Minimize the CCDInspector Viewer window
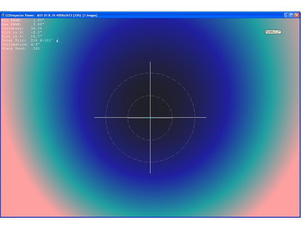Image resolution: width=301 pixels, height=225 pixels. coord(286,15)
